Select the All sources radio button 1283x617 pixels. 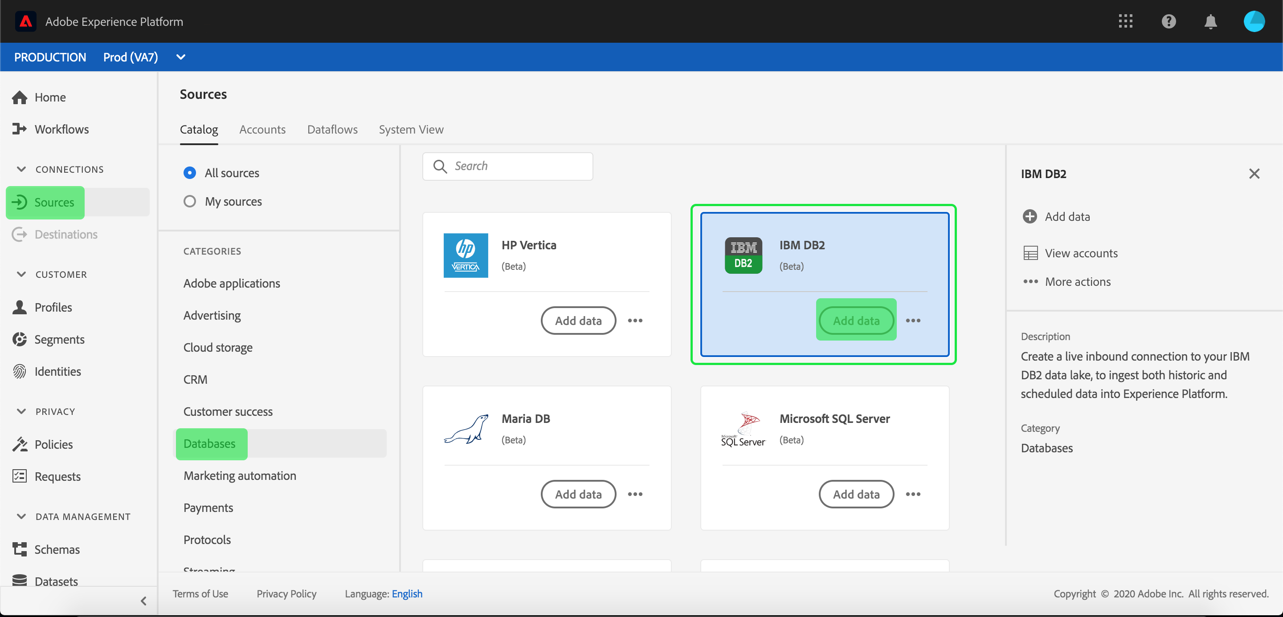coord(189,173)
